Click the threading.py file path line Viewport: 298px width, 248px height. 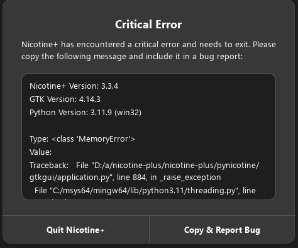(x=145, y=191)
